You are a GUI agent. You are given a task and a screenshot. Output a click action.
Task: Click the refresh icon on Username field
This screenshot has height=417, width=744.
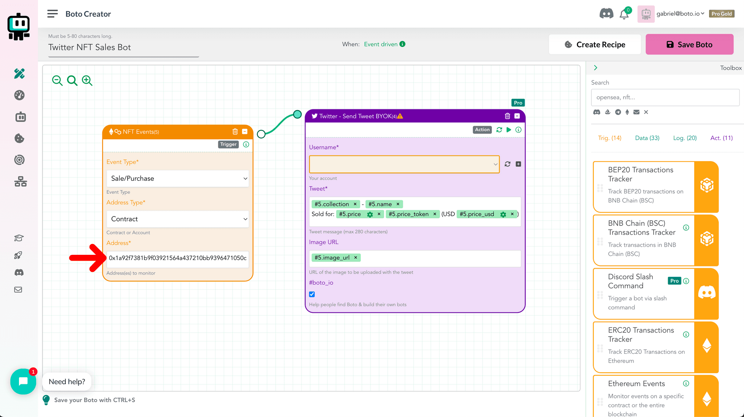(507, 164)
